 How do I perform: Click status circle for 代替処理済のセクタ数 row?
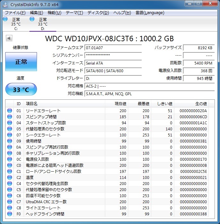[x=10, y=129]
